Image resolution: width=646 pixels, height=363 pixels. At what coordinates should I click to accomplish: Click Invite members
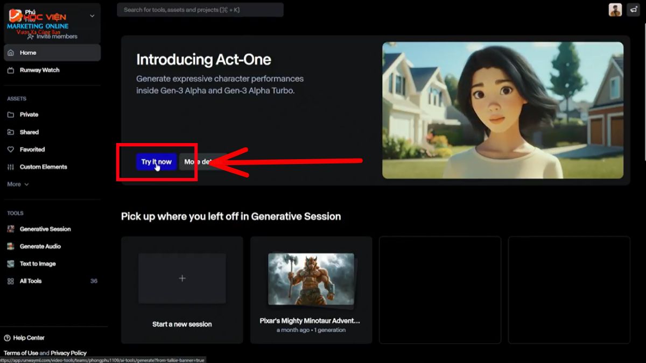(x=52, y=37)
